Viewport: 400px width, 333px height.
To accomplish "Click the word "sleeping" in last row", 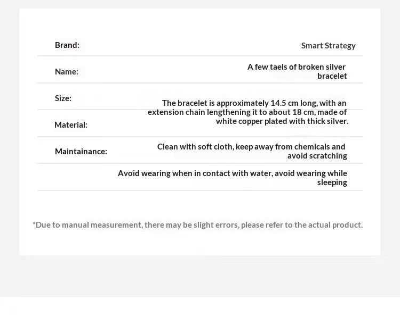I will pyautogui.click(x=332, y=182).
